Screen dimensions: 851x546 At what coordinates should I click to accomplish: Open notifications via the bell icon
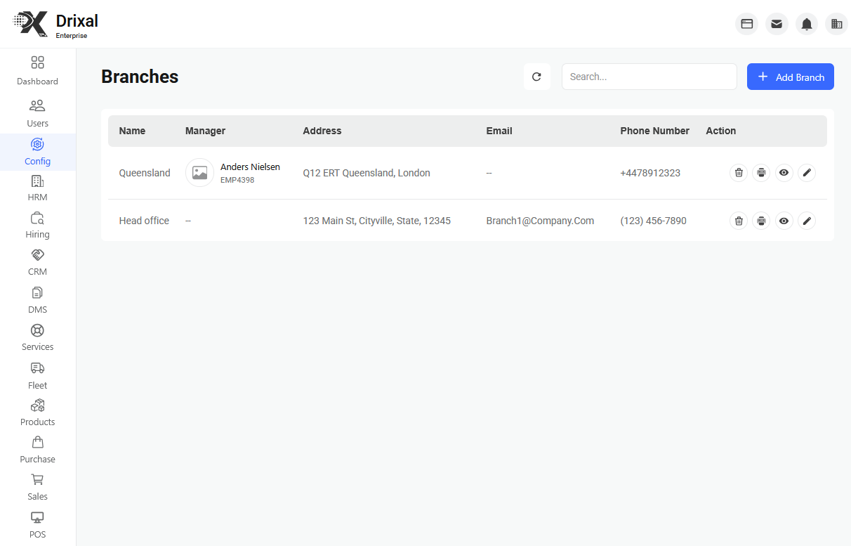point(806,23)
